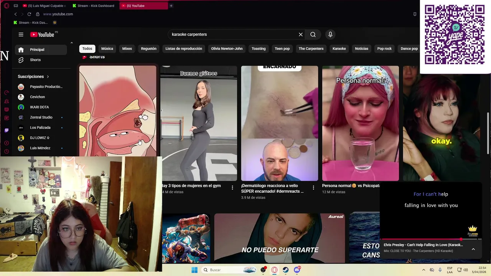Select the Teen pop filter chip
Viewport: 491px width, 276px height.
[282, 49]
